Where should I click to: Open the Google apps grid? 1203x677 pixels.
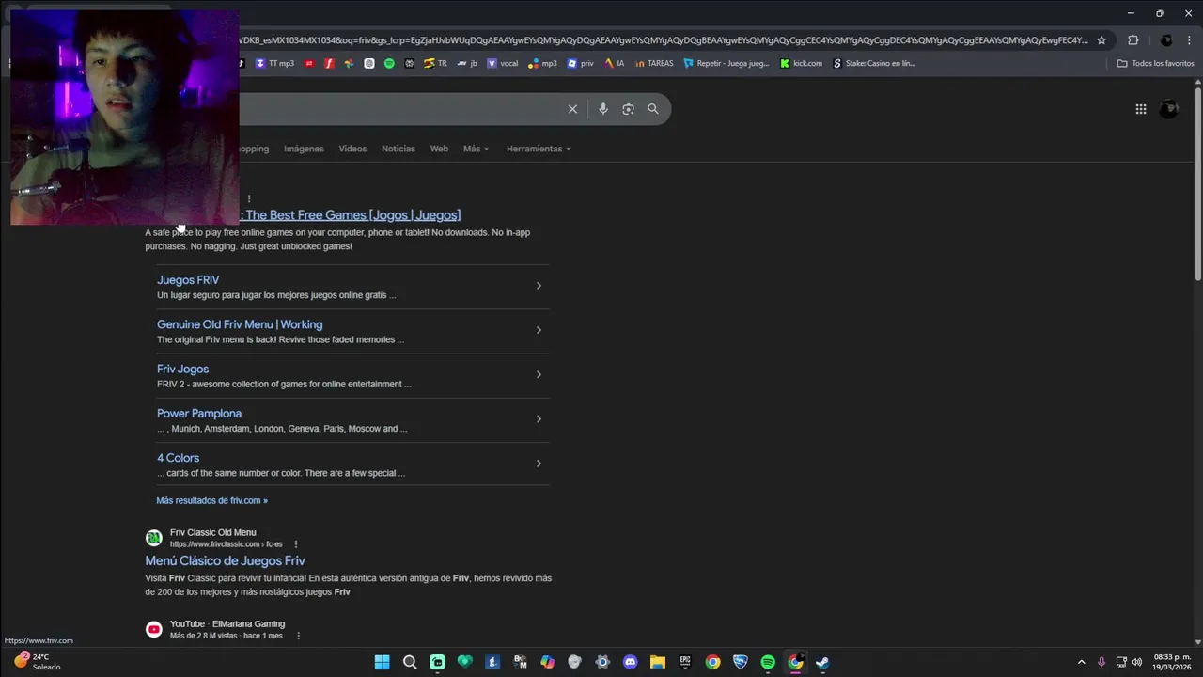pyautogui.click(x=1141, y=109)
